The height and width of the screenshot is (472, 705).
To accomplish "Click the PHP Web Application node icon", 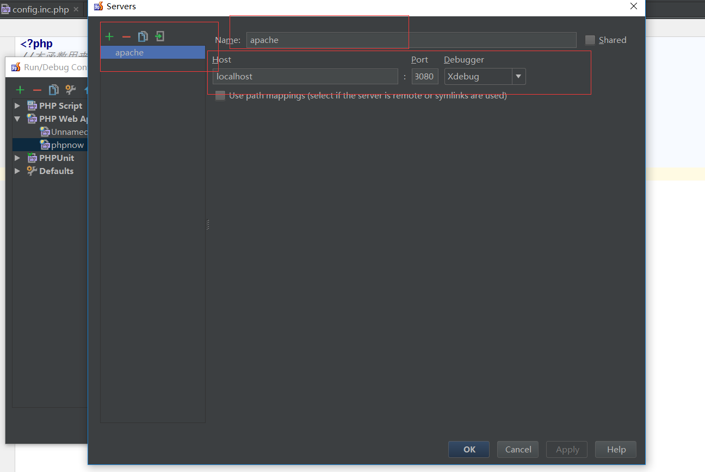I will point(33,119).
